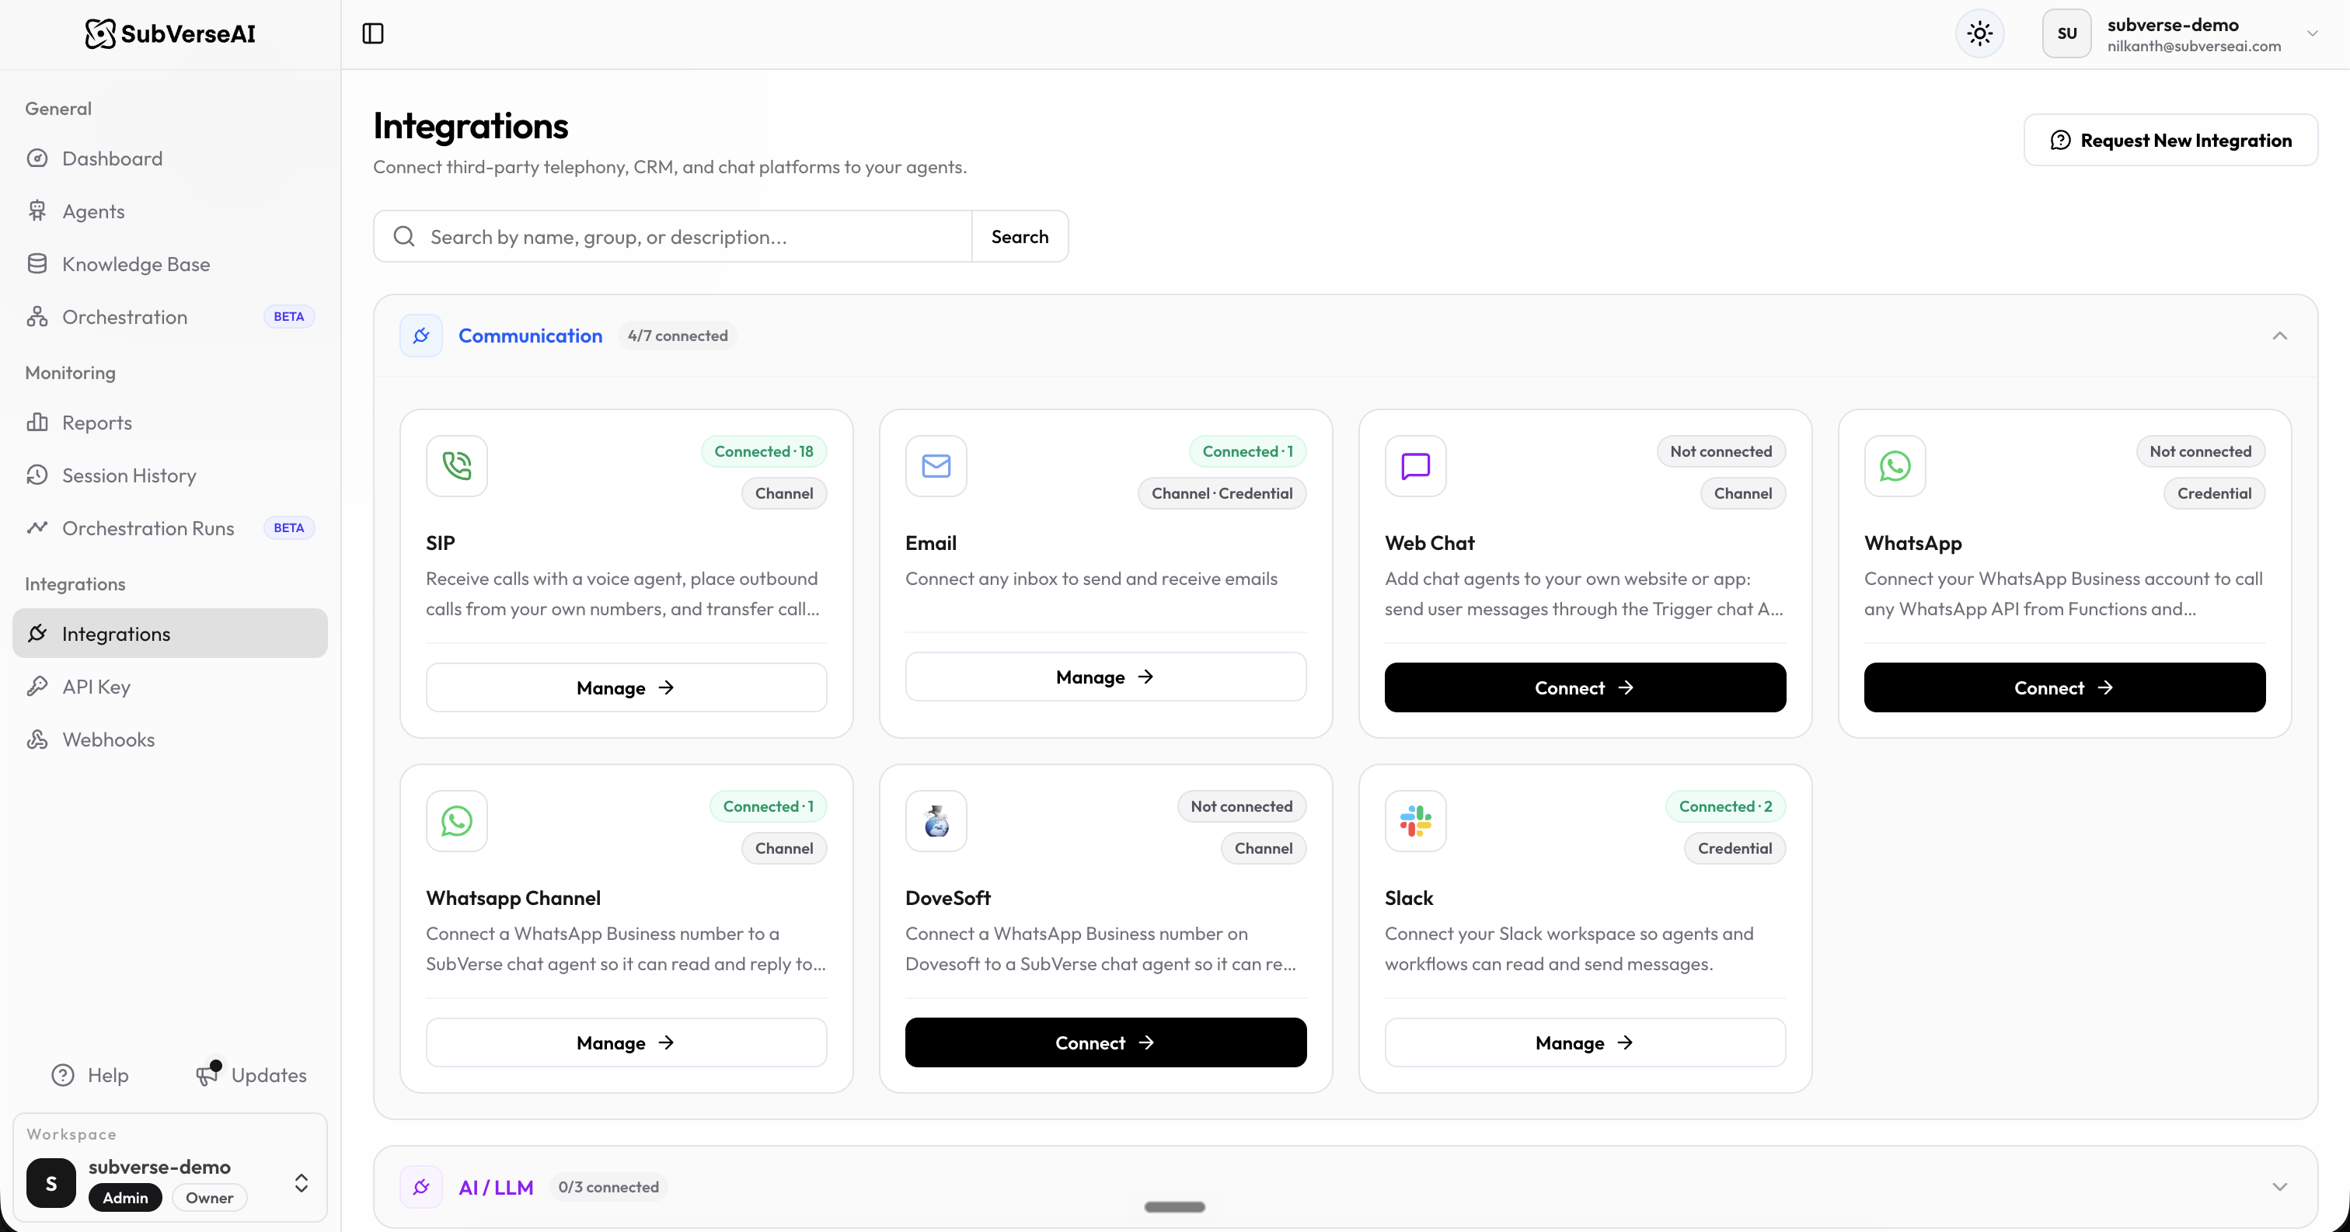Click the Search button
This screenshot has height=1232, width=2350.
click(x=1020, y=237)
